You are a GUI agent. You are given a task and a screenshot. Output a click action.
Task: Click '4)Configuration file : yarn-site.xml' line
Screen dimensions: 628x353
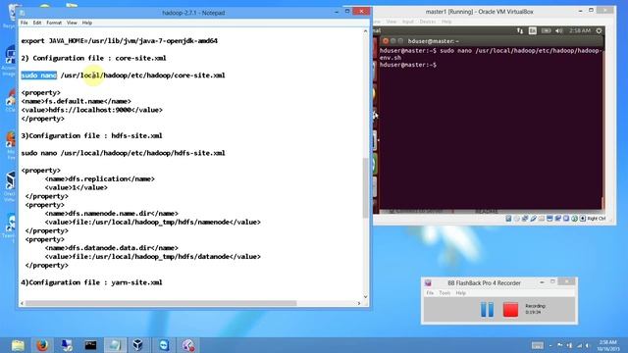click(x=91, y=282)
